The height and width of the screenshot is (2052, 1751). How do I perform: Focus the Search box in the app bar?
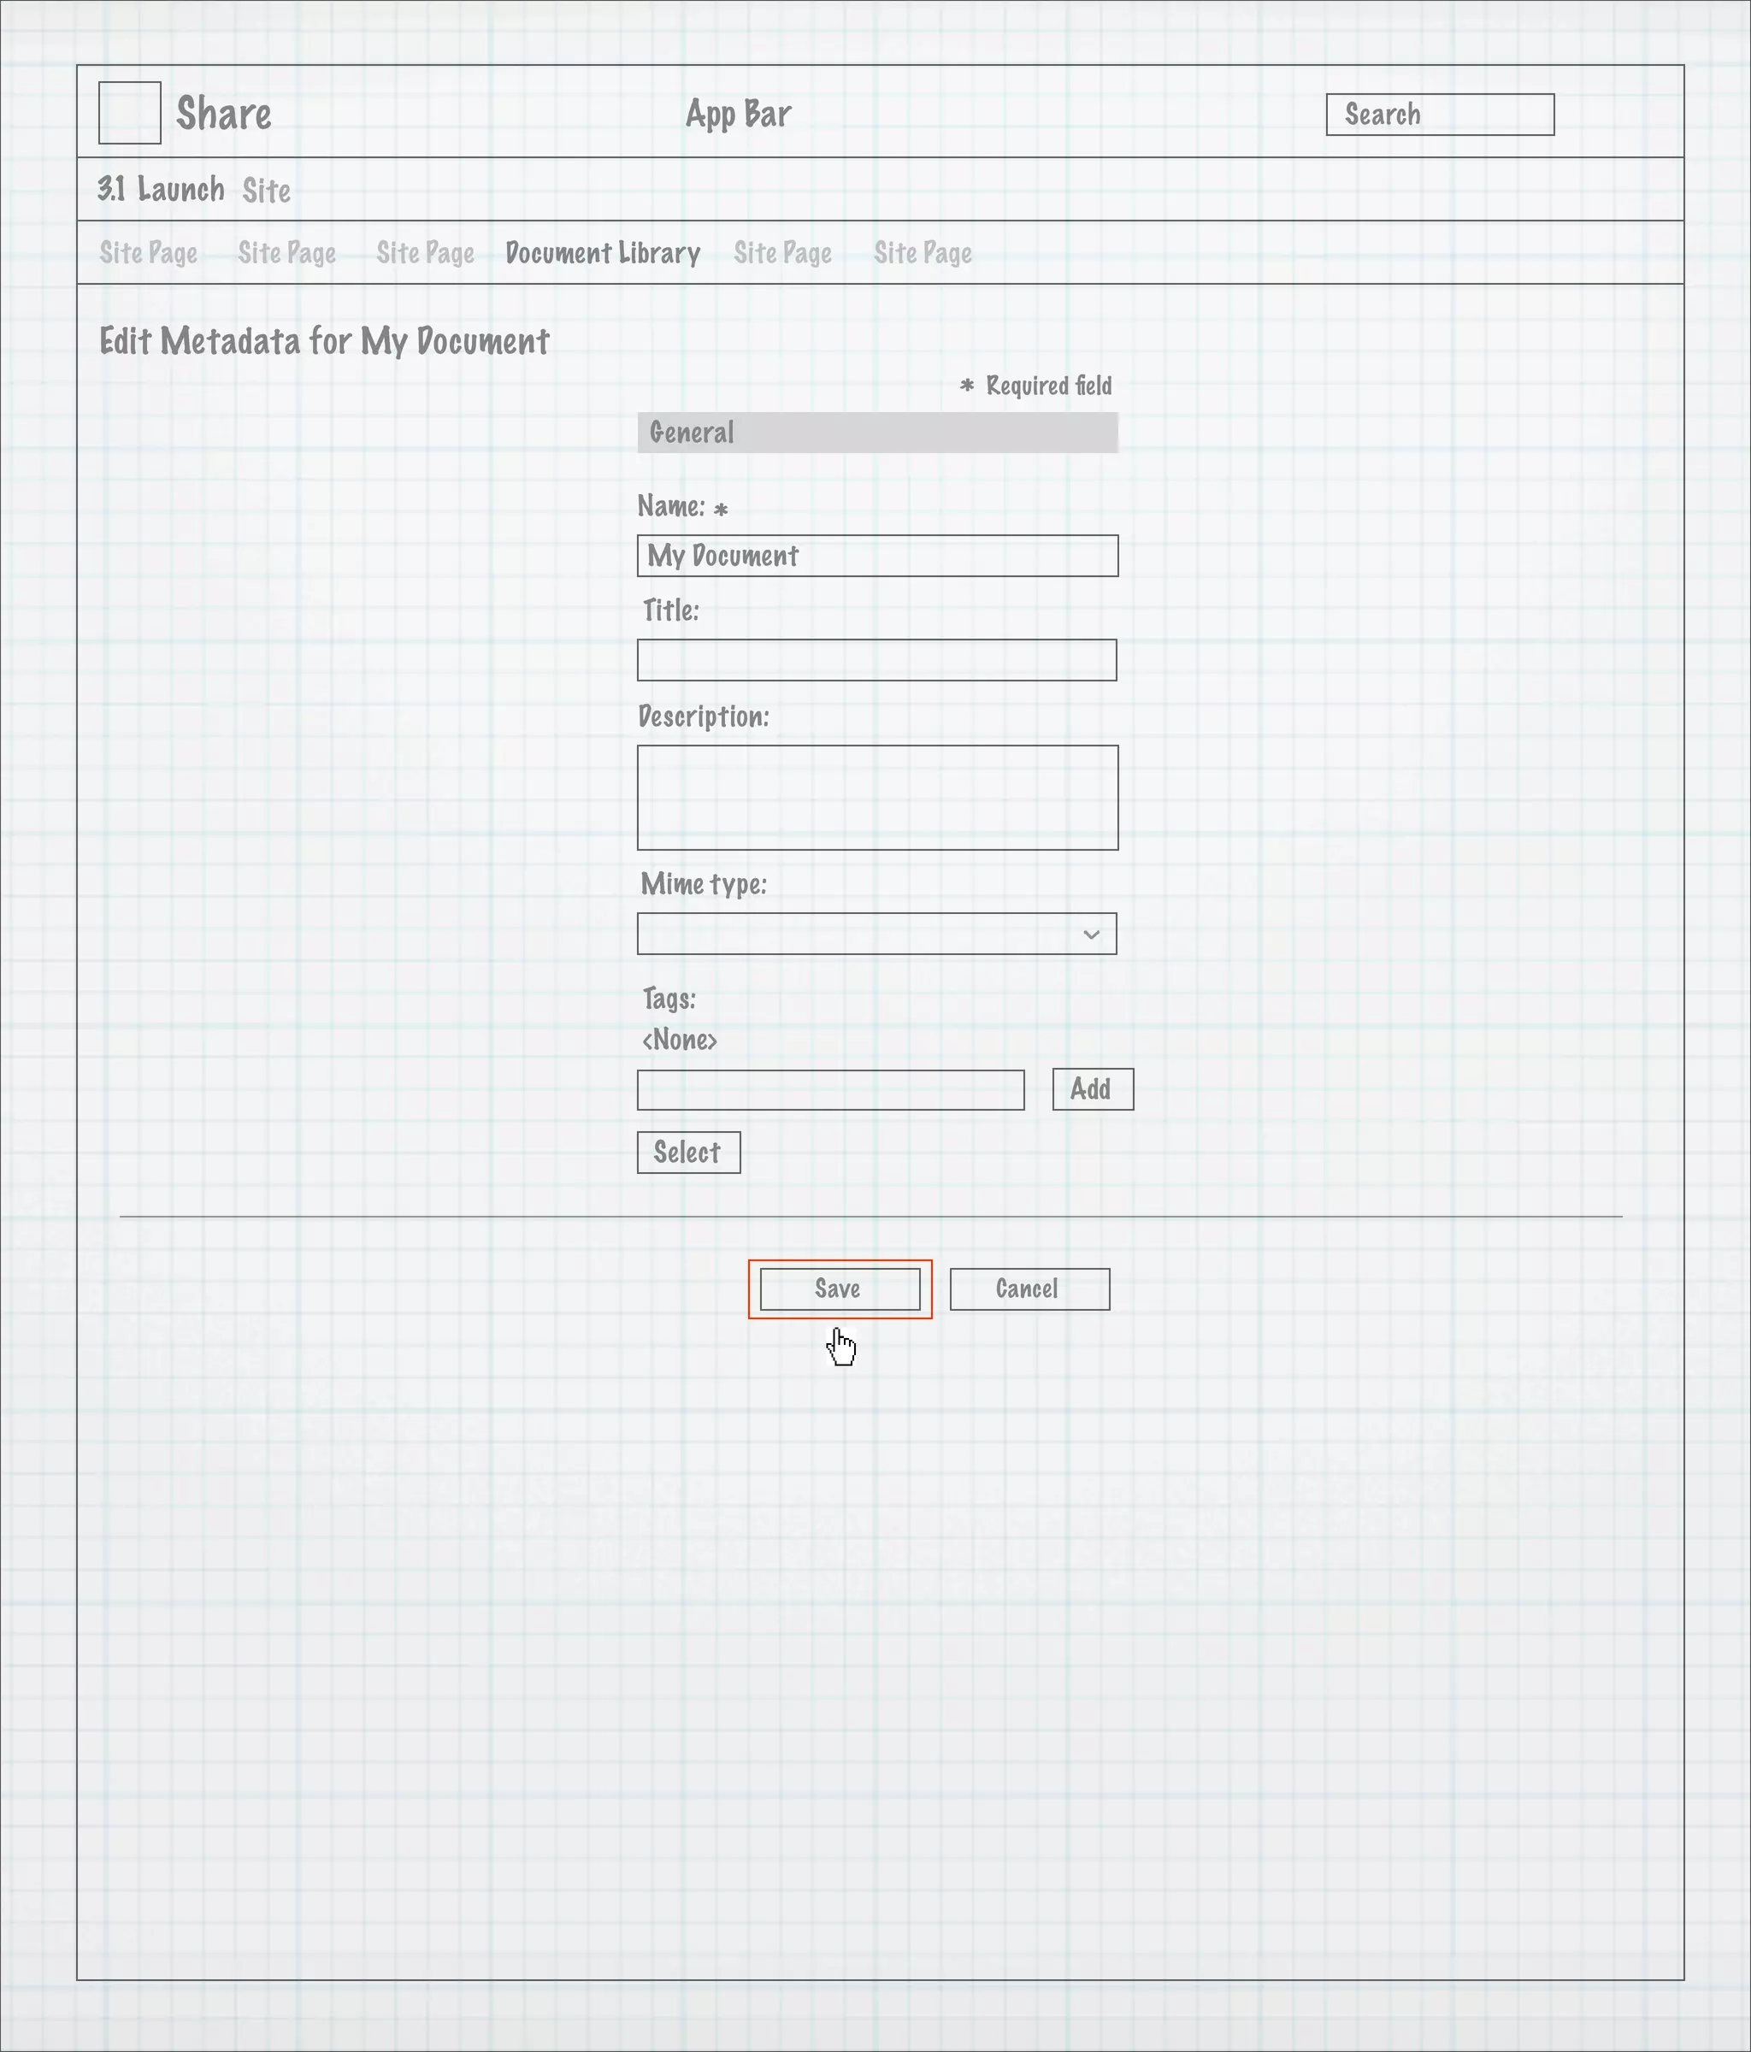1440,115
